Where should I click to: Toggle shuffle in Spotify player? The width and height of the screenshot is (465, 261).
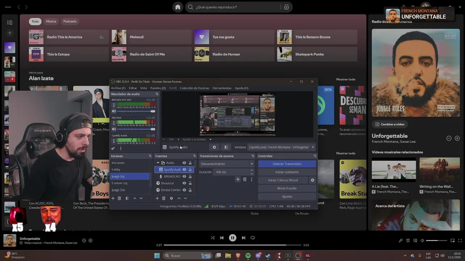pos(213,238)
